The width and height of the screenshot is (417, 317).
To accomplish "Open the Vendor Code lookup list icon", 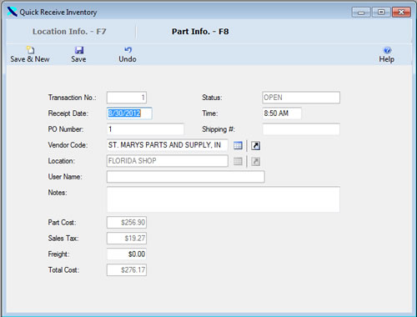I will 238,145.
